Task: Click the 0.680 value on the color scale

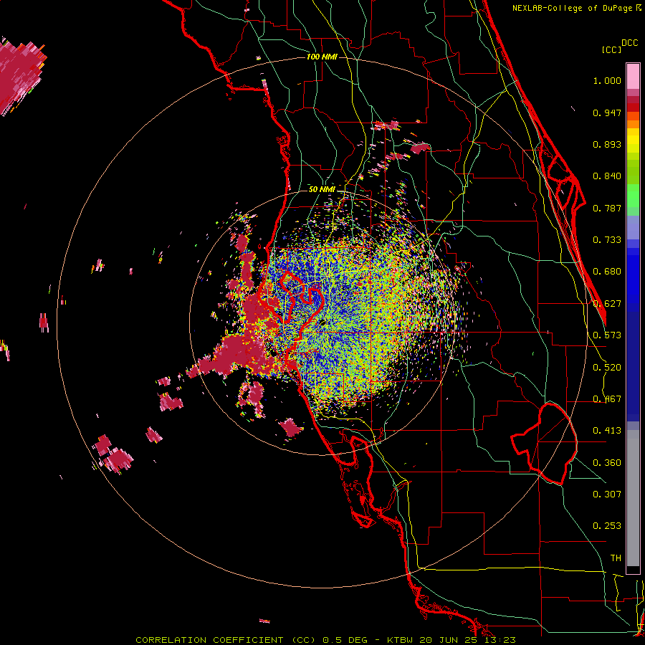Action: (x=607, y=272)
